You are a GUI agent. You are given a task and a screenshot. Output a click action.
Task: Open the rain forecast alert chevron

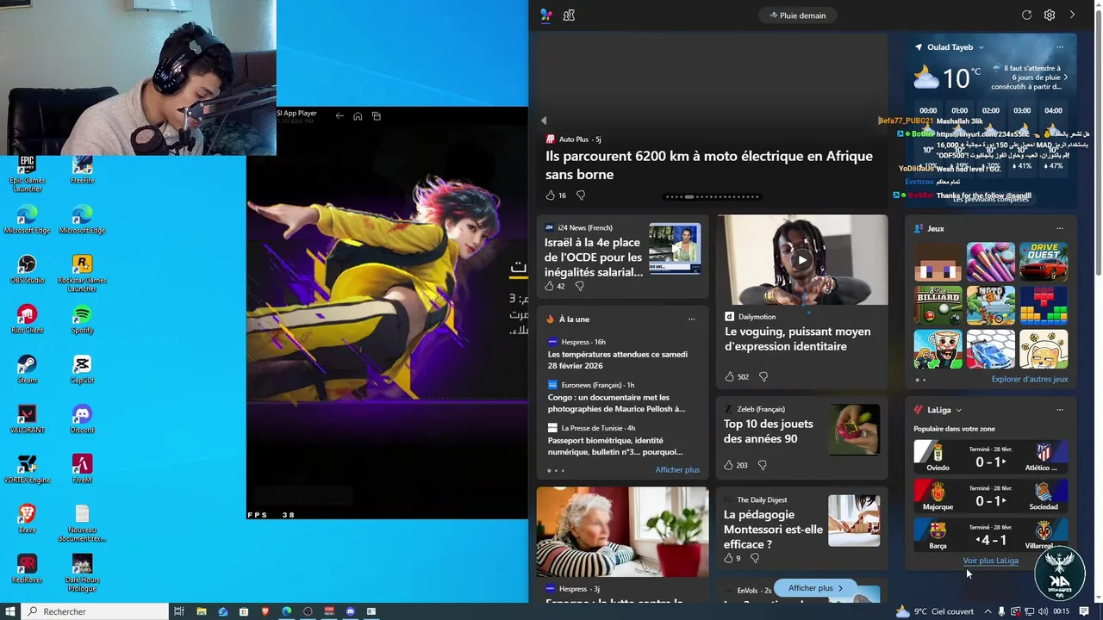click(x=1066, y=77)
